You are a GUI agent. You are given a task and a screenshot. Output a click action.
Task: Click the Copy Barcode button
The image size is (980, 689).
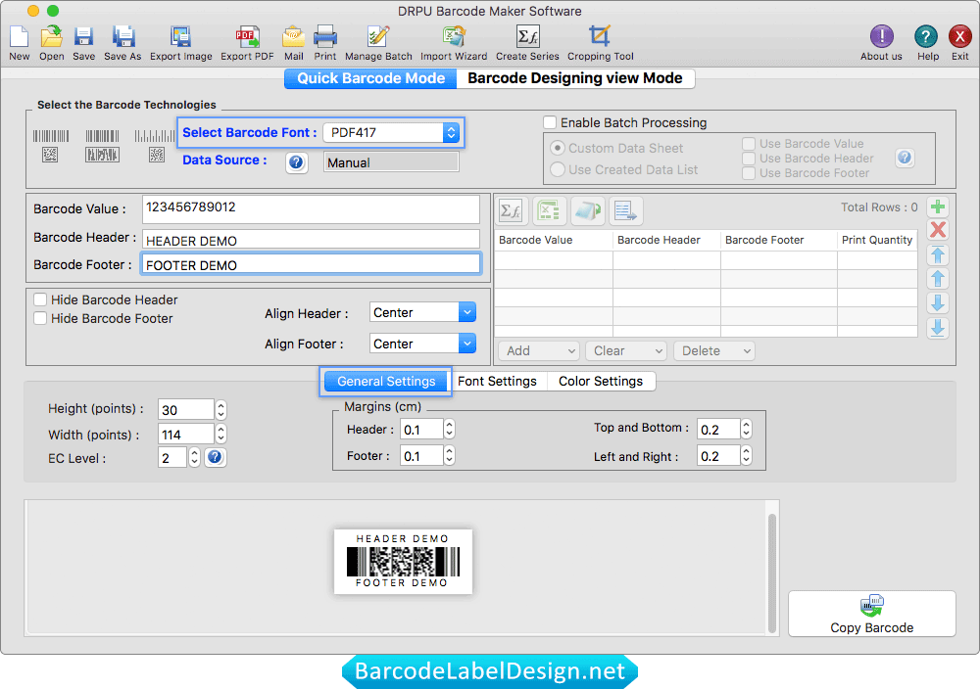pos(872,614)
